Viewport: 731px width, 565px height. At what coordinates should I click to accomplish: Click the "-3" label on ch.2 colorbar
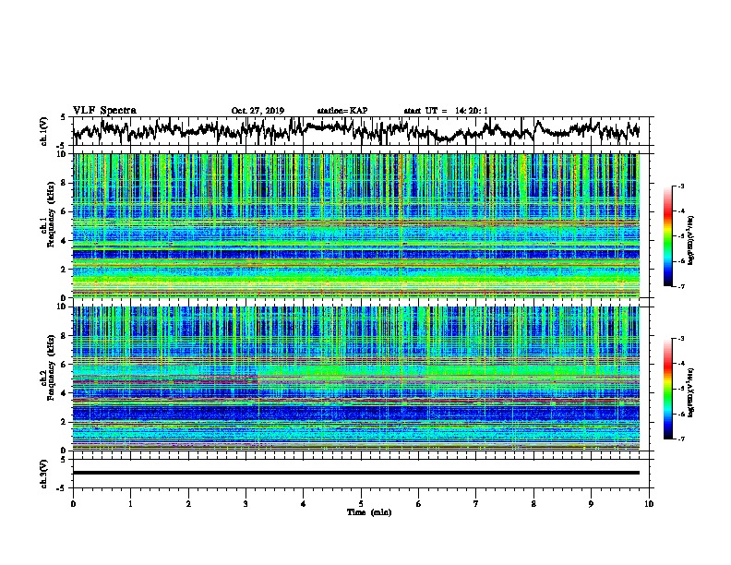pos(681,338)
